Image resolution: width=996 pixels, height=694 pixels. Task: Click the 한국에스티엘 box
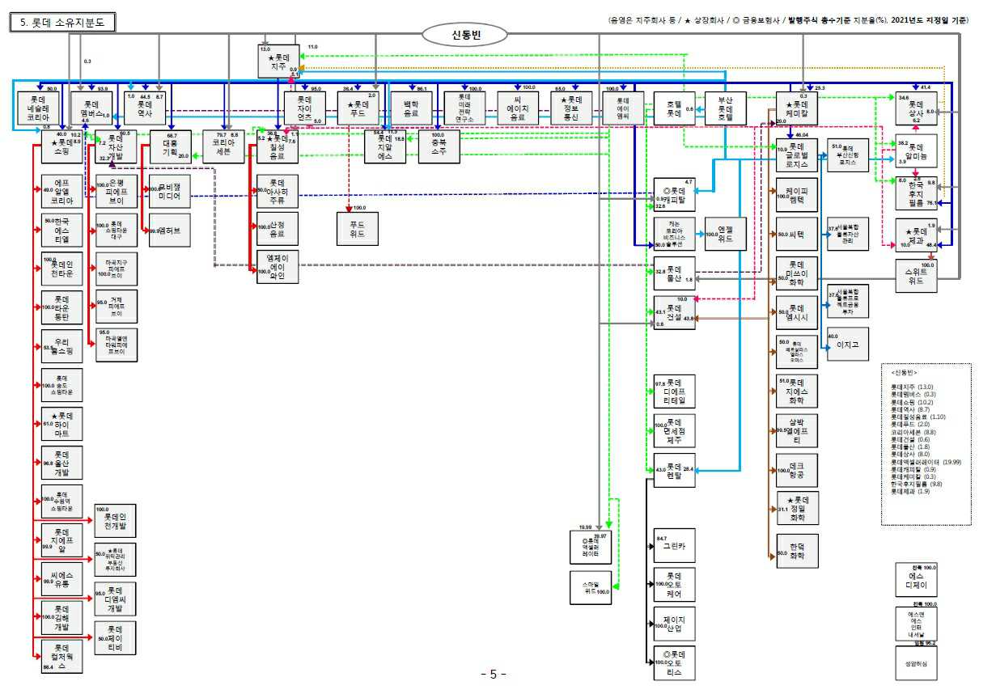click(x=61, y=231)
